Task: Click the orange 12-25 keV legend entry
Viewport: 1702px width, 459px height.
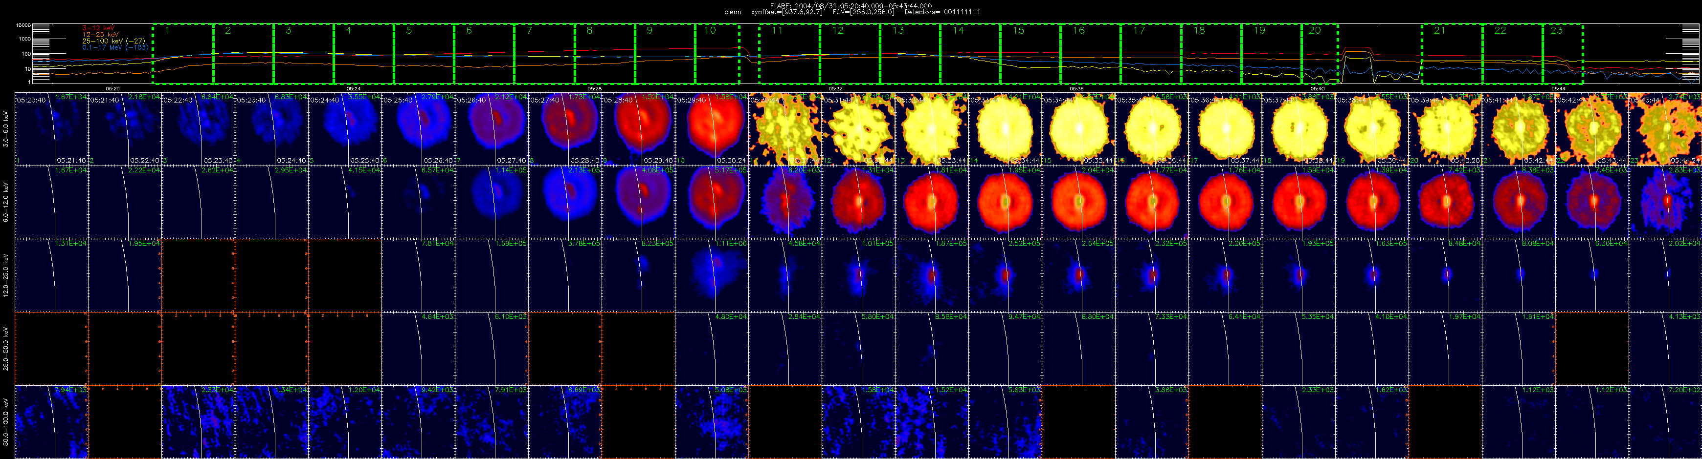Action: pyautogui.click(x=100, y=34)
